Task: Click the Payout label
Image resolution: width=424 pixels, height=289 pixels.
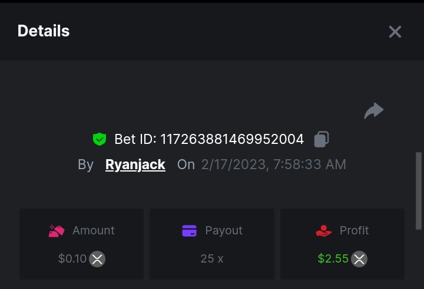Action: 224,231
